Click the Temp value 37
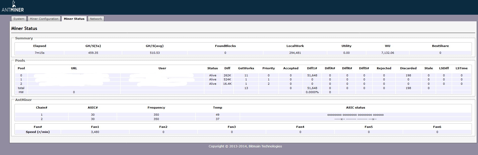 pos(218,119)
